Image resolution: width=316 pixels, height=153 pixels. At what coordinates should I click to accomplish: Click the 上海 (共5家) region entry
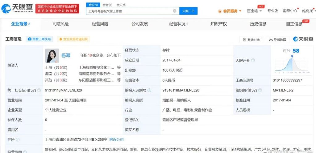coord(56,67)
